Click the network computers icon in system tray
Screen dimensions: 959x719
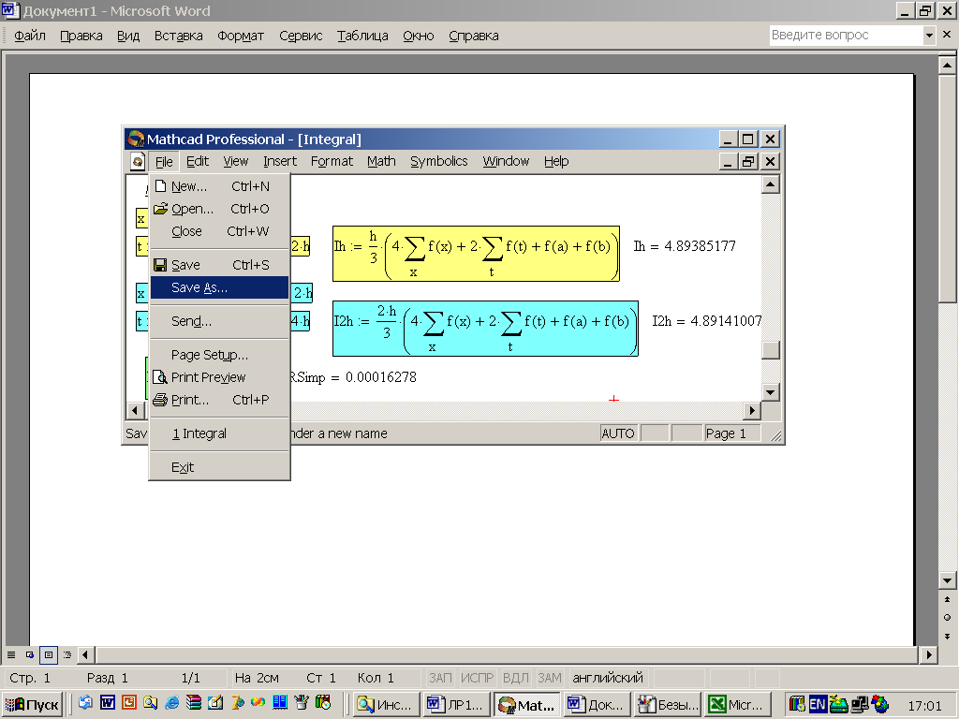(x=860, y=705)
